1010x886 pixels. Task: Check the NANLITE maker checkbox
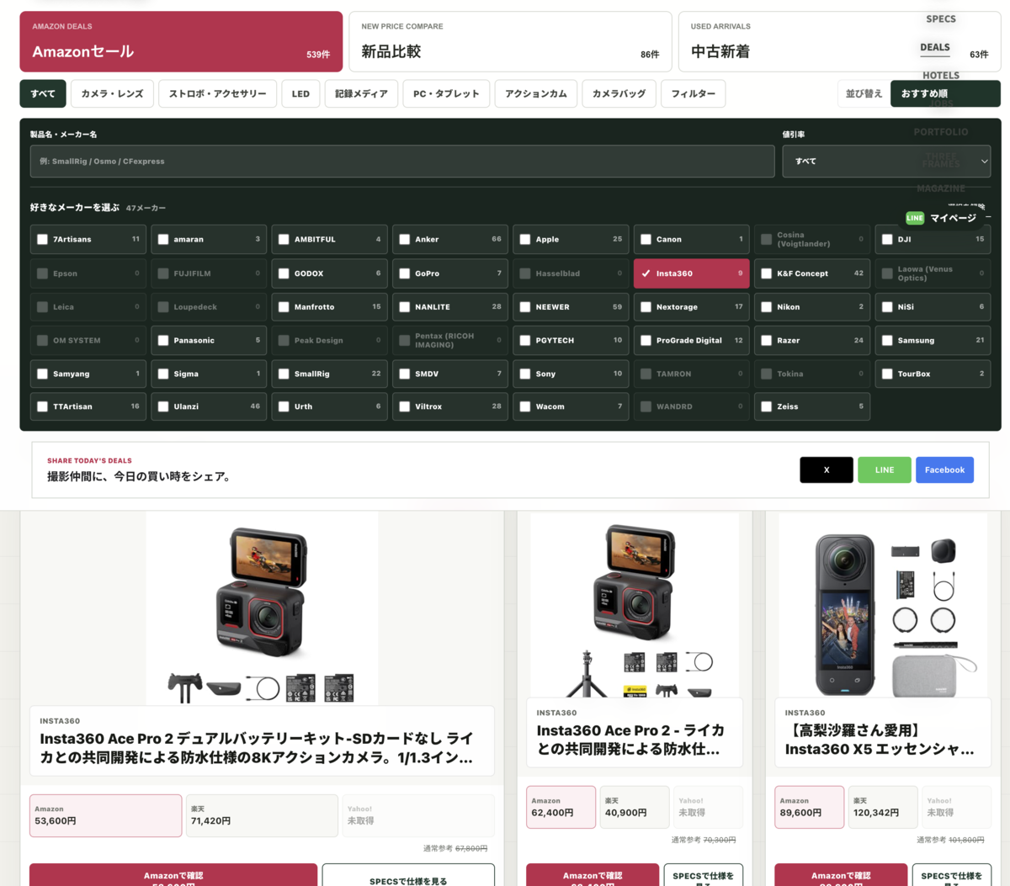[405, 307]
